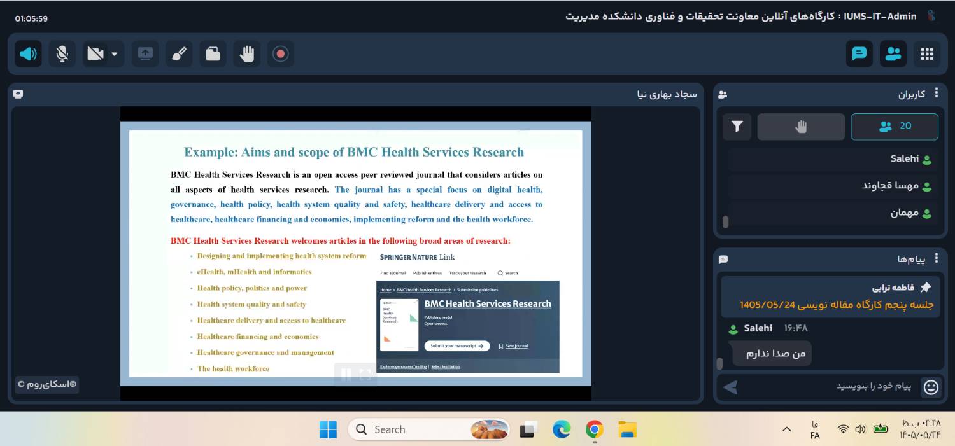Open the volume tray icon

click(861, 429)
